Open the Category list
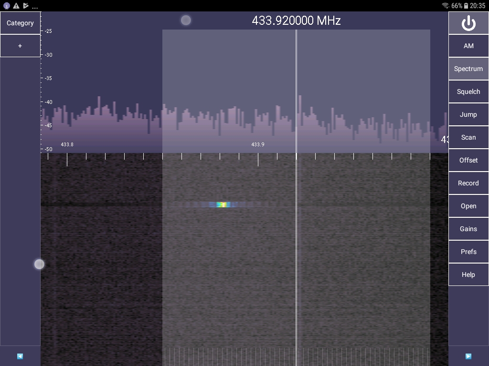 [20, 23]
